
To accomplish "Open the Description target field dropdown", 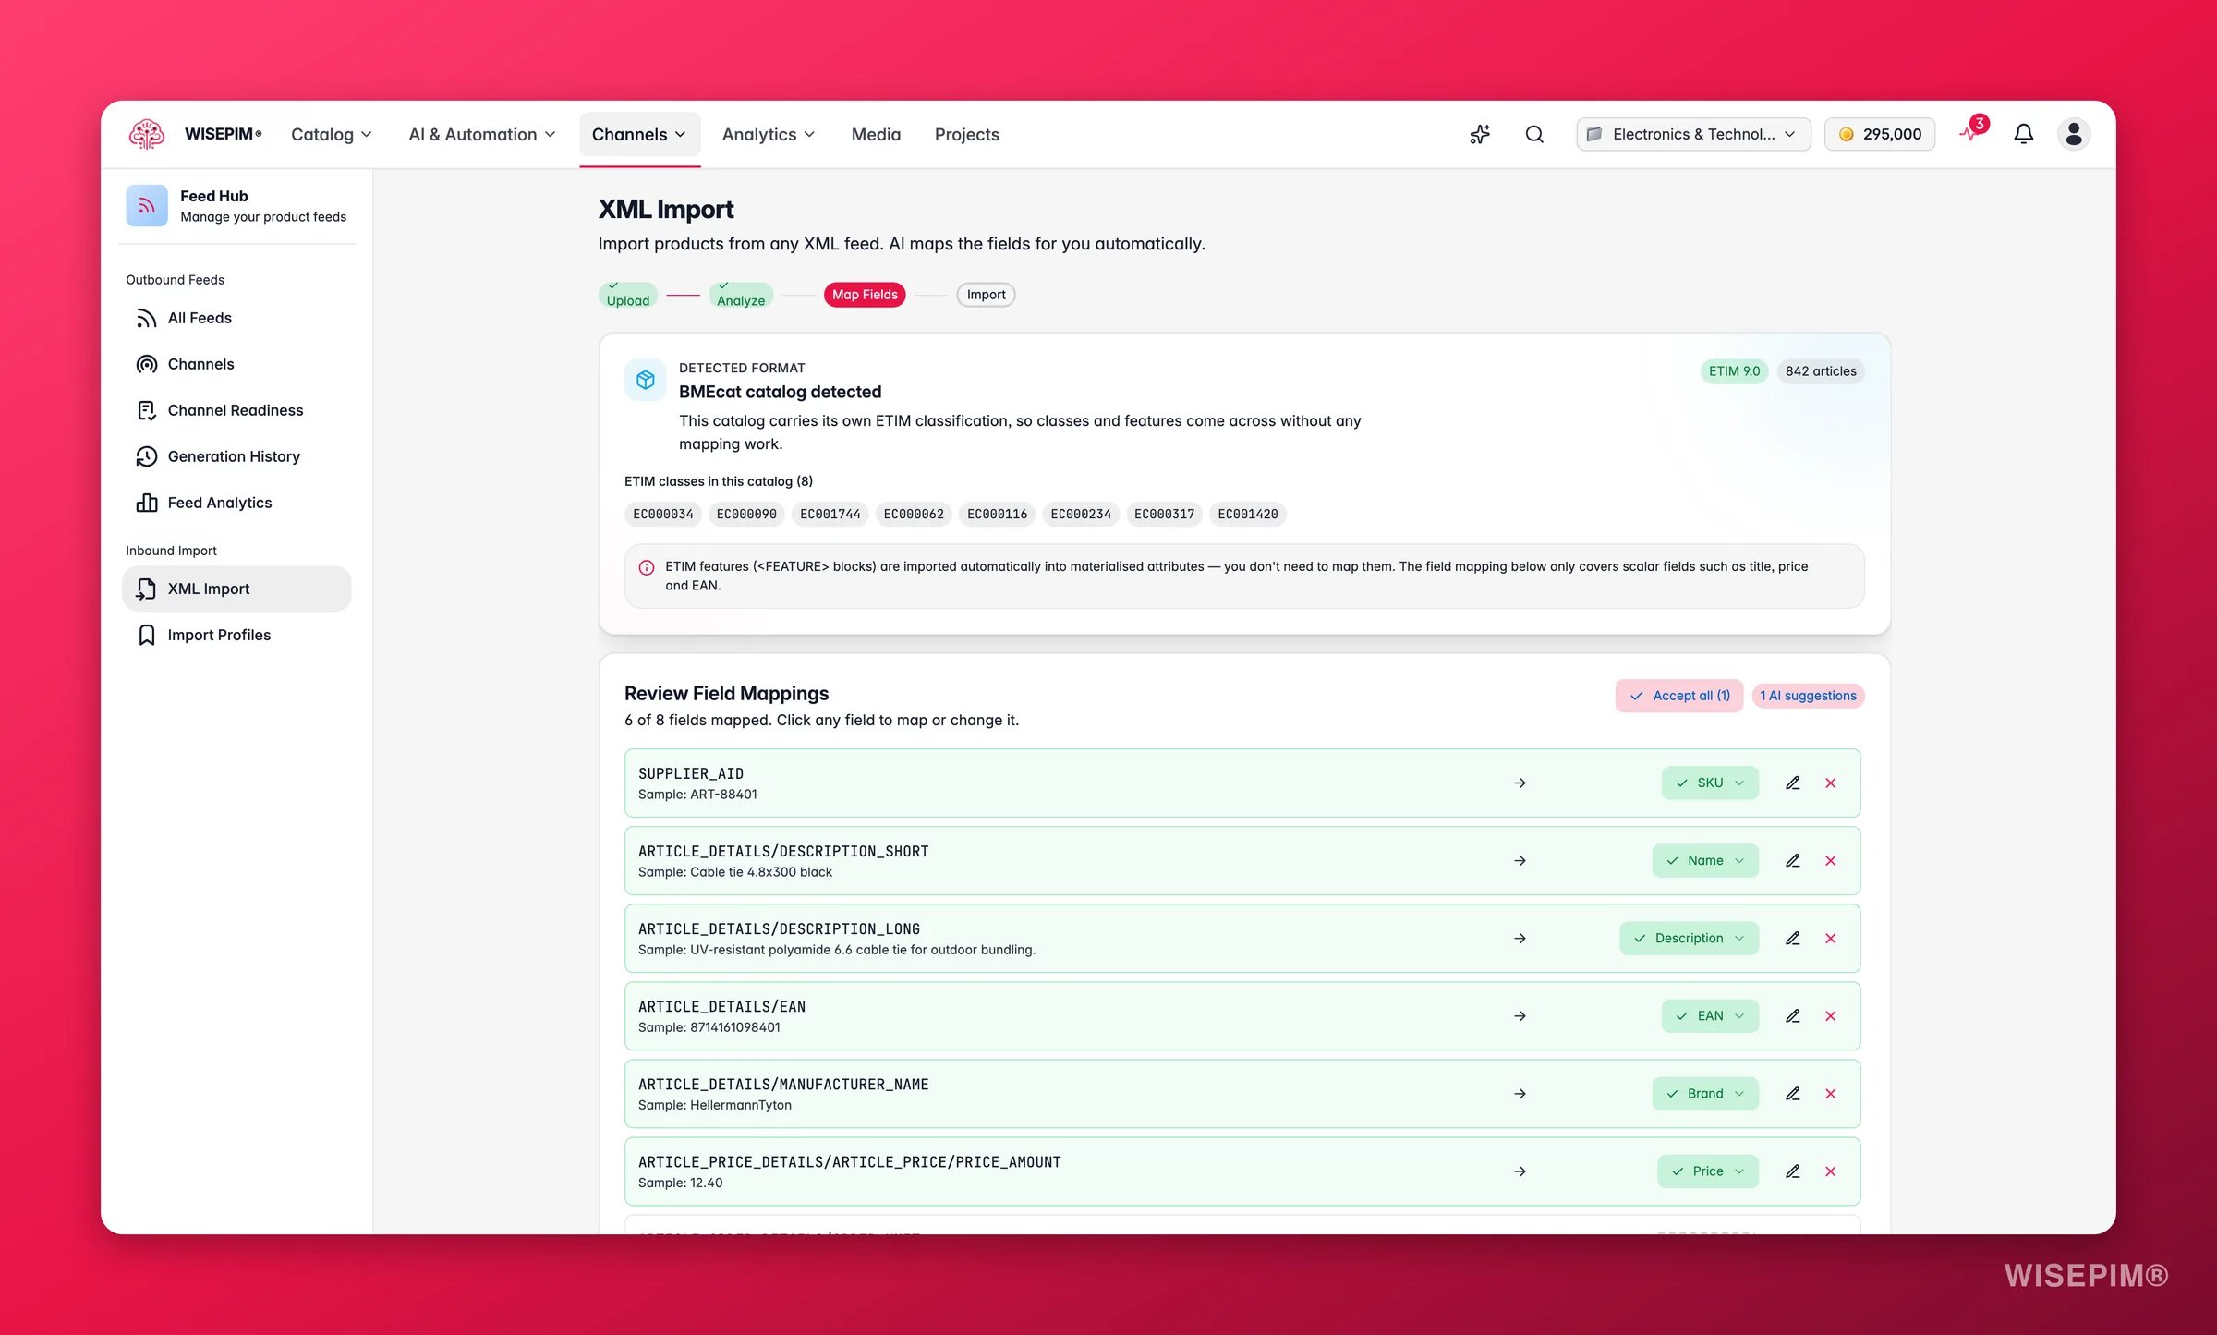I will [1689, 938].
